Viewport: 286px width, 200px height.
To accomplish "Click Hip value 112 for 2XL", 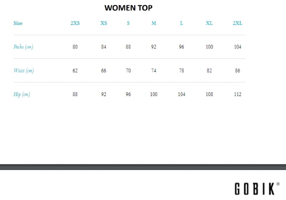I will [237, 94].
